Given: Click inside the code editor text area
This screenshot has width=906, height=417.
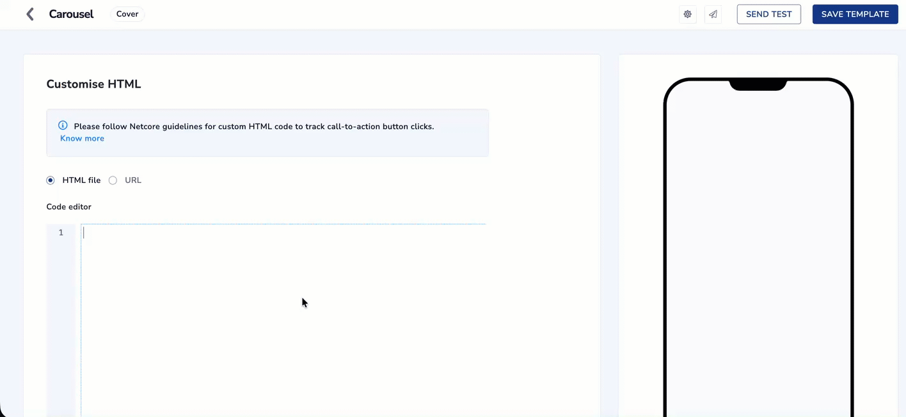Looking at the screenshot, I should pos(283,320).
